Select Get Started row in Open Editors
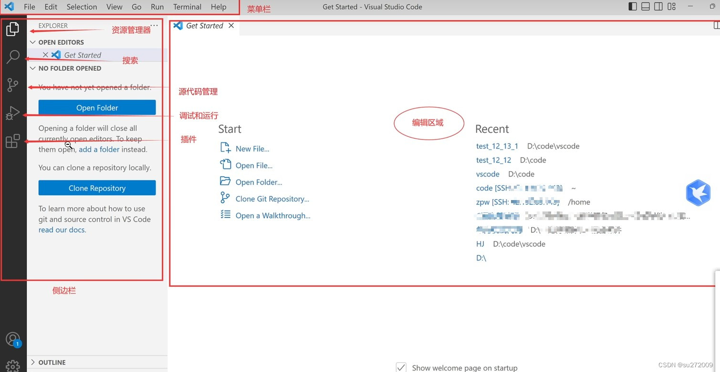The image size is (720, 372). point(97,55)
